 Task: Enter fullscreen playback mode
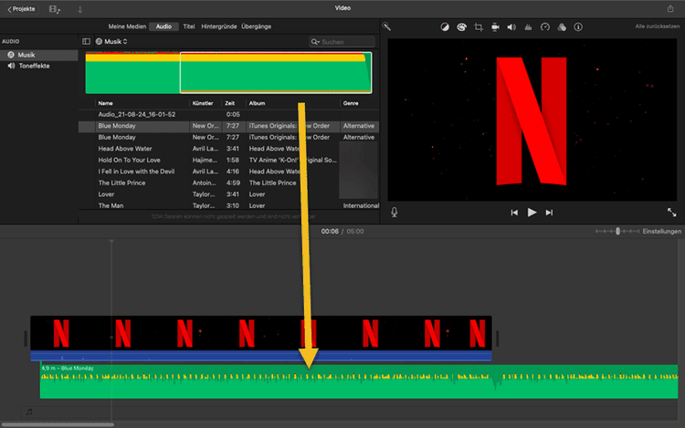(x=671, y=213)
